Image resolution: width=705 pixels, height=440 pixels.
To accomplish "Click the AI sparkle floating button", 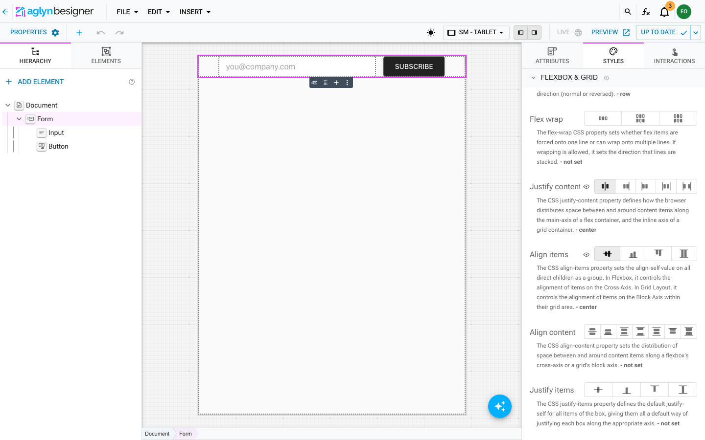I will [x=500, y=406].
